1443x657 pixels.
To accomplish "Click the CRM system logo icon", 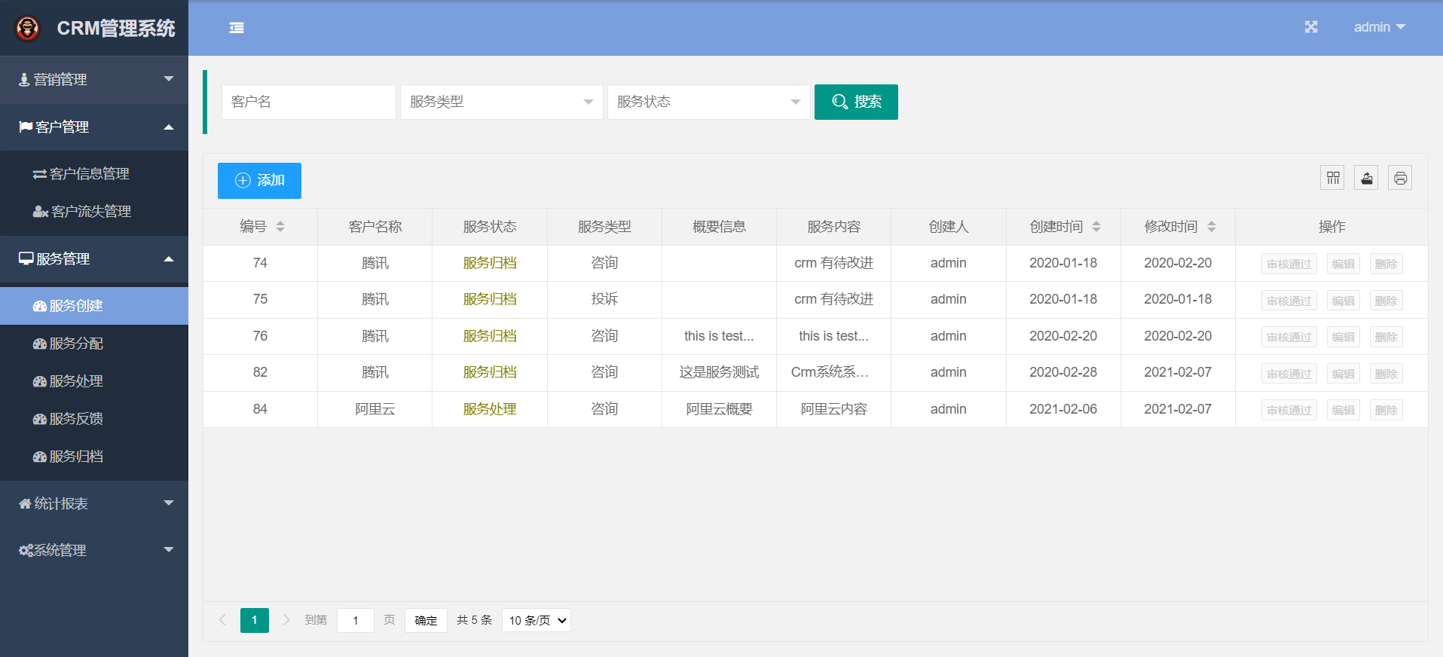I will click(28, 29).
